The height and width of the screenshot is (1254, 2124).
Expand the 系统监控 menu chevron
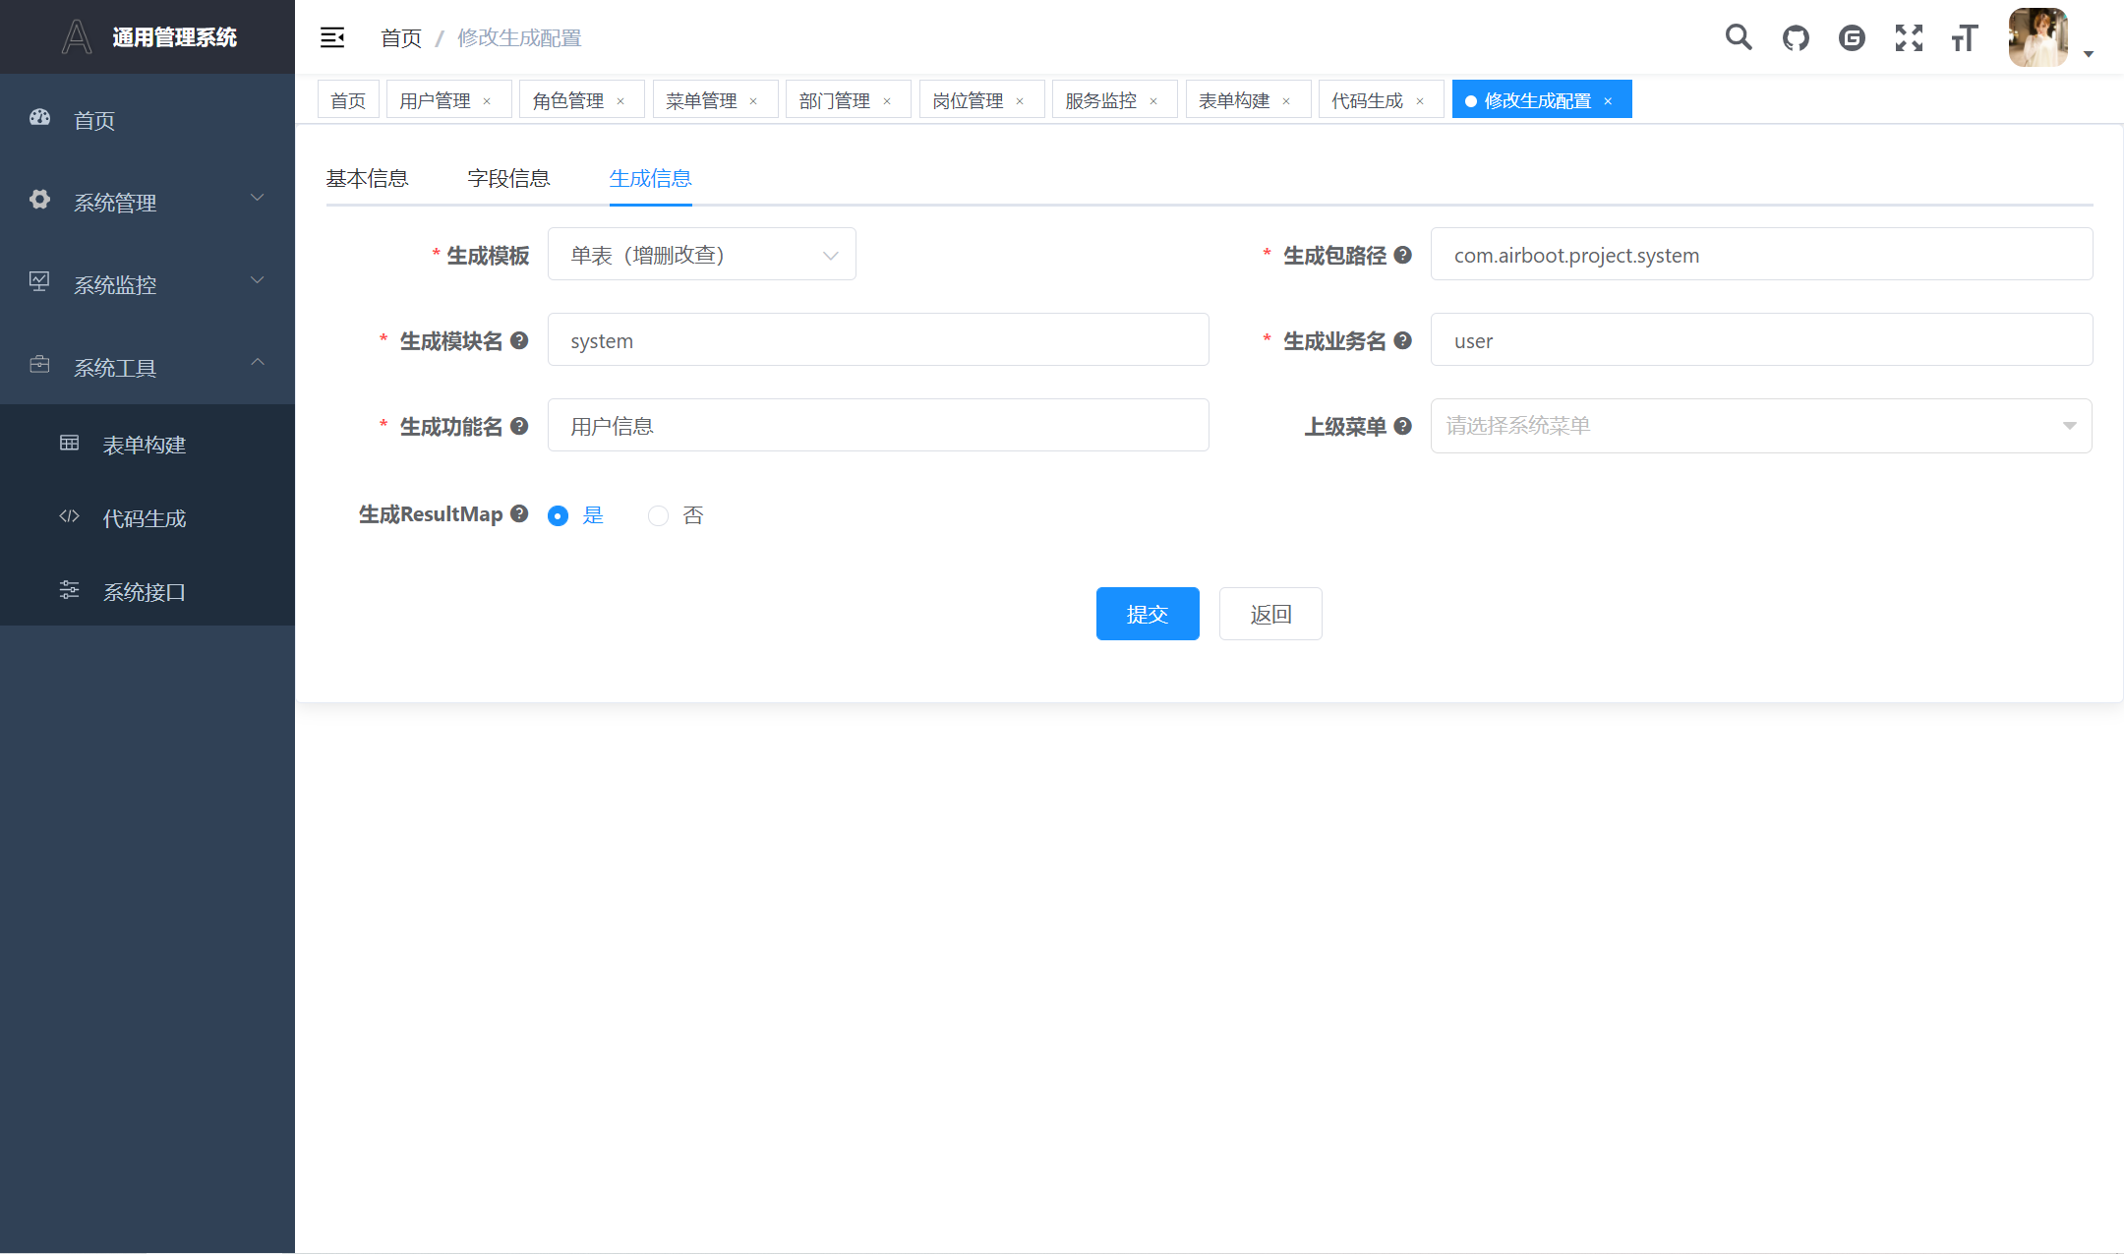258,280
